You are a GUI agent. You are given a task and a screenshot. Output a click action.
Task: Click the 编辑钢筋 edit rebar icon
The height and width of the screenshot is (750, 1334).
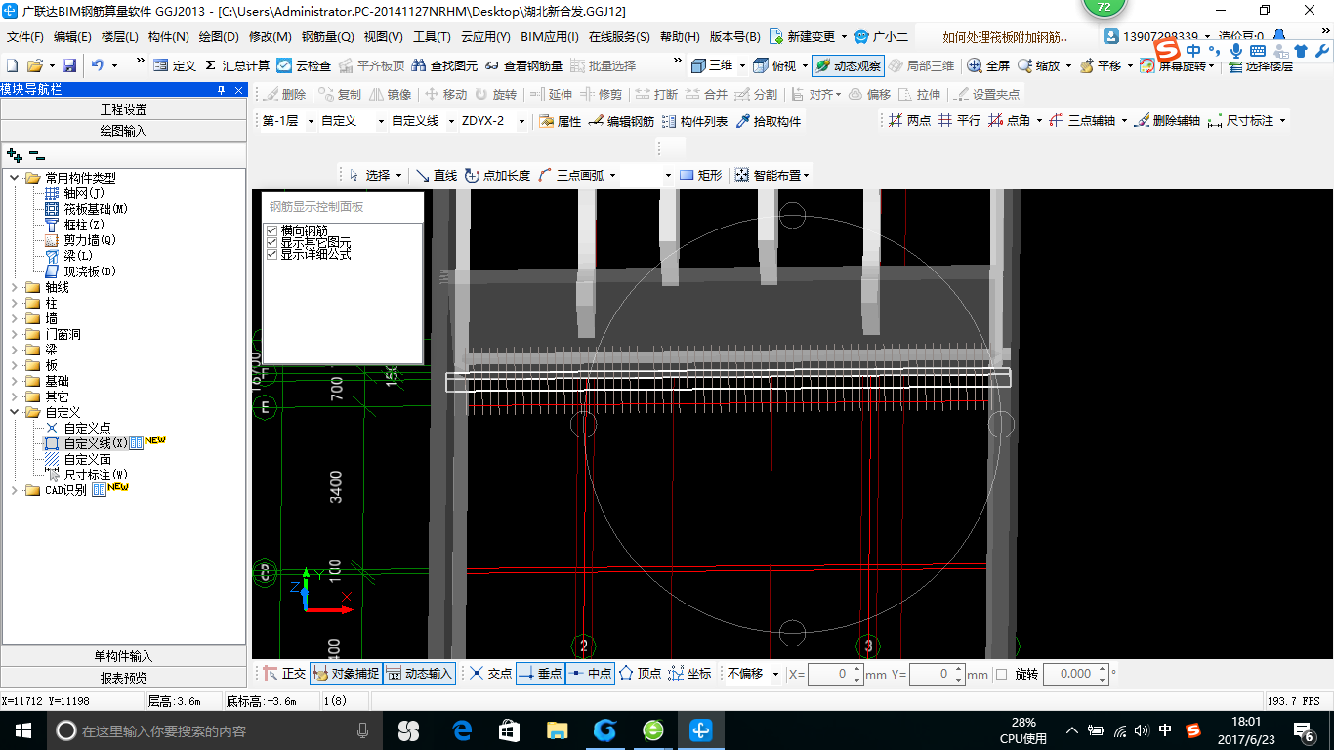pos(621,121)
